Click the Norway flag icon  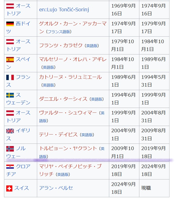tap(10, 149)
